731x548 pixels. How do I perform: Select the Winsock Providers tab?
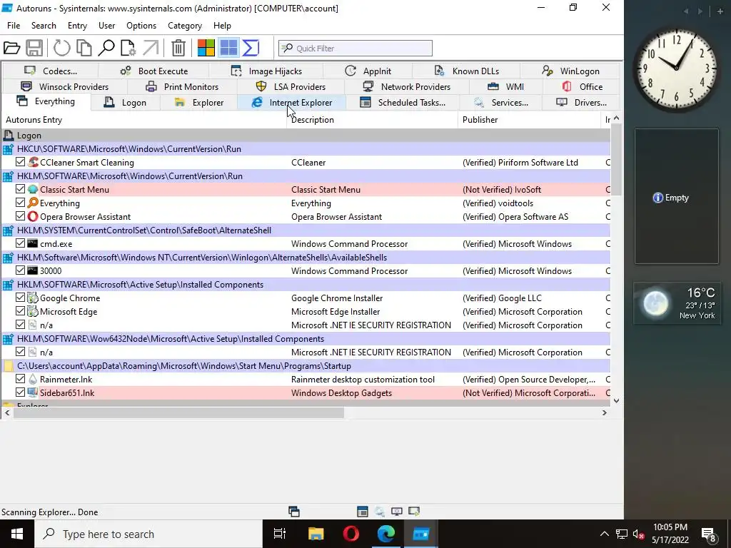pyautogui.click(x=65, y=86)
